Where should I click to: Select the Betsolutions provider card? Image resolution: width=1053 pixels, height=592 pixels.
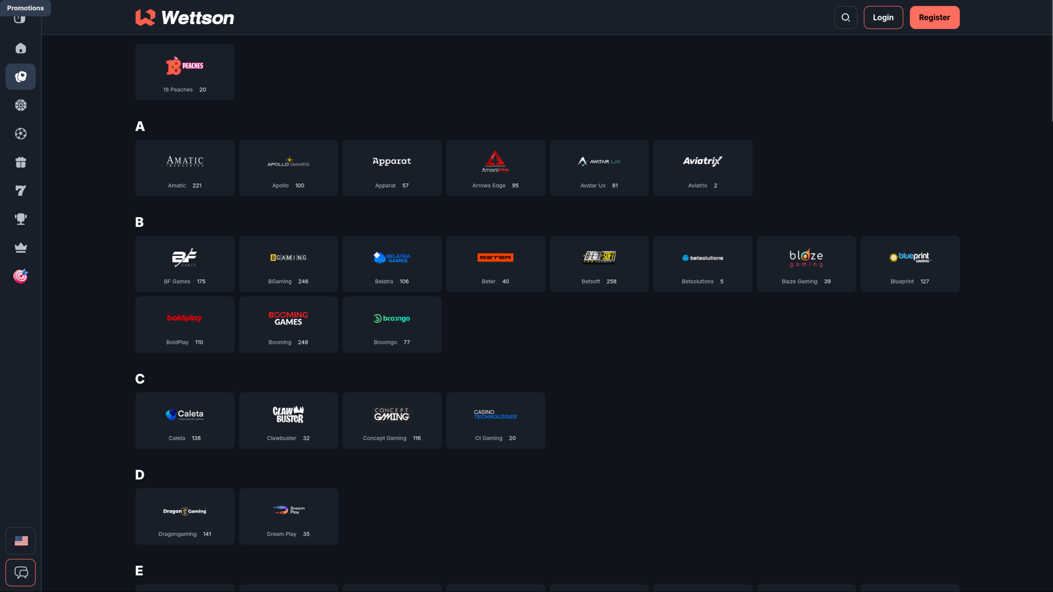click(x=703, y=264)
